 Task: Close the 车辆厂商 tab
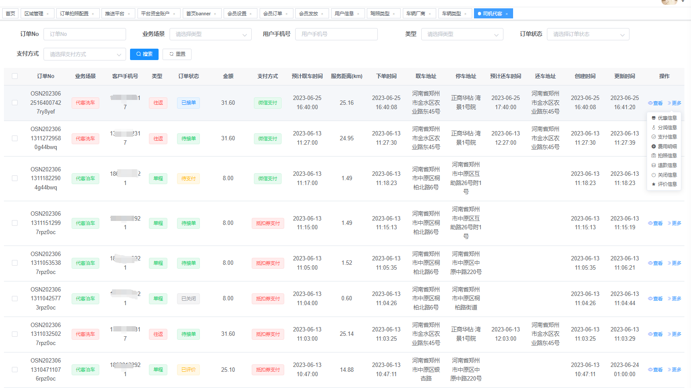coord(430,14)
